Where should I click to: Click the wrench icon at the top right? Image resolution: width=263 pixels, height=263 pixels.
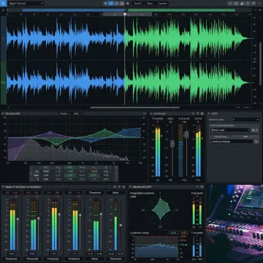click(x=254, y=4)
